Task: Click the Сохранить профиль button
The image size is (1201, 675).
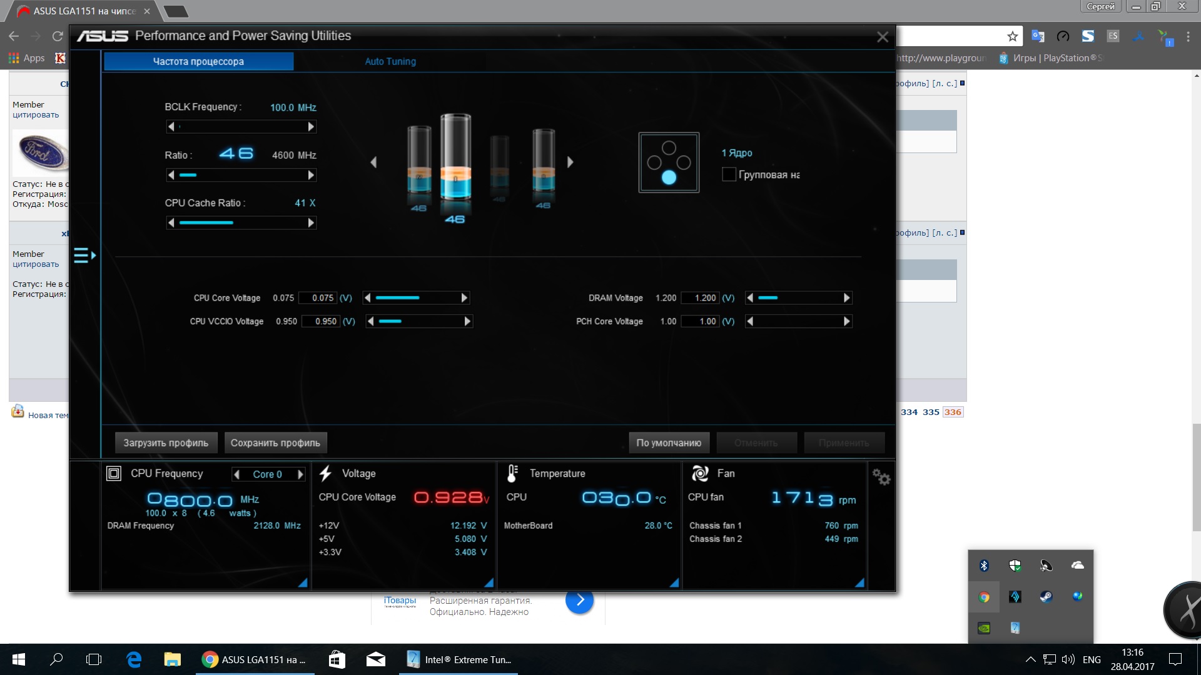Action: 275,442
